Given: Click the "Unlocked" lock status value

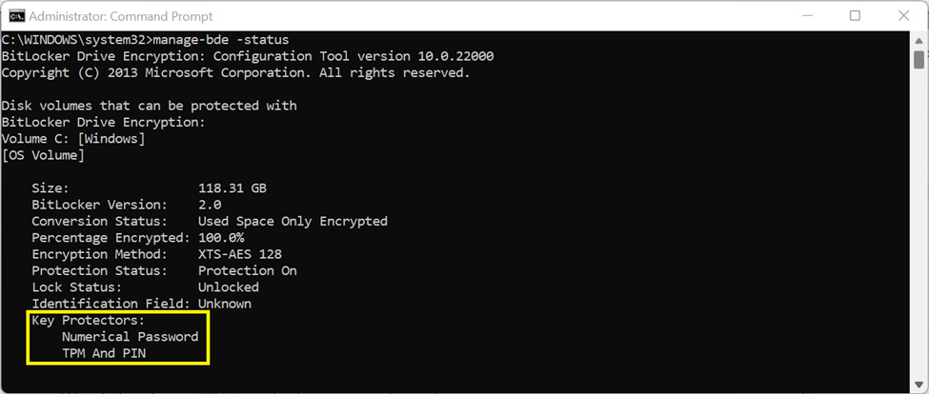Looking at the screenshot, I should pos(228,287).
